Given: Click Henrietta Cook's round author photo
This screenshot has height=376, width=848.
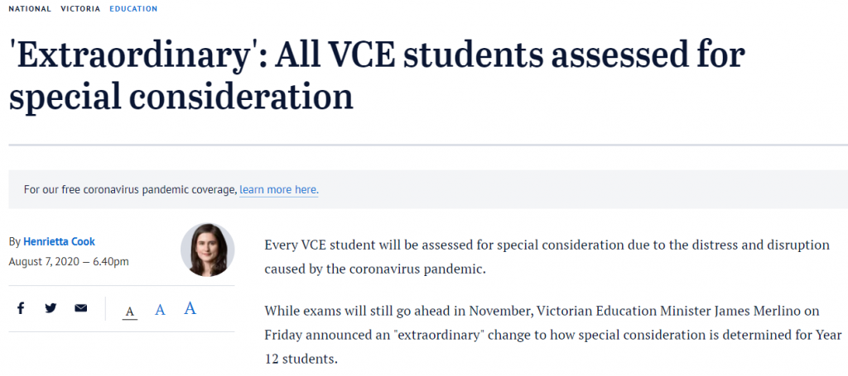Looking at the screenshot, I should click(207, 250).
